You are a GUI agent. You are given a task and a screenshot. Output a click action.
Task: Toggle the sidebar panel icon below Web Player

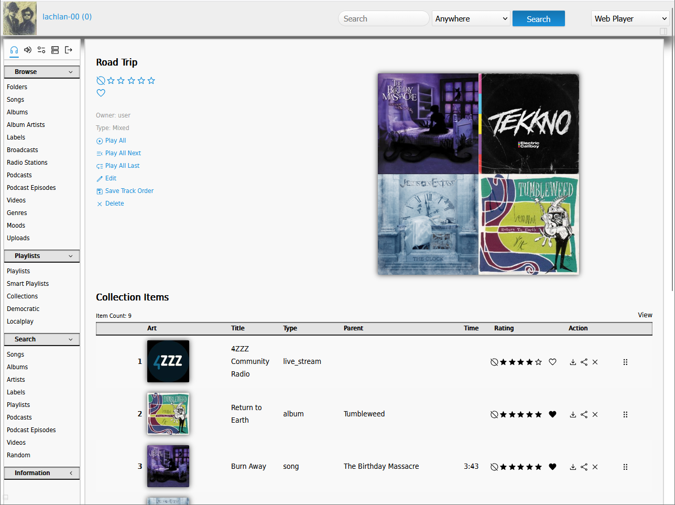(x=663, y=31)
